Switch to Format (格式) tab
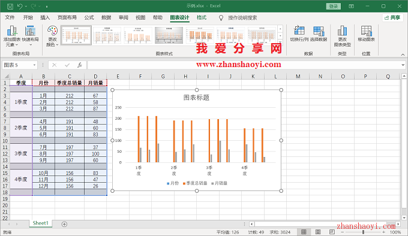Image resolution: width=408 pixels, height=236 pixels. (x=202, y=17)
